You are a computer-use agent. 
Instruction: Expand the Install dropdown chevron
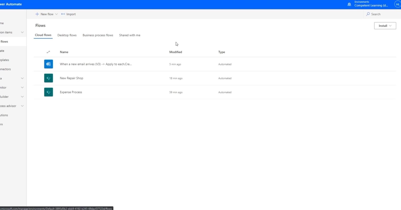pyautogui.click(x=390, y=26)
